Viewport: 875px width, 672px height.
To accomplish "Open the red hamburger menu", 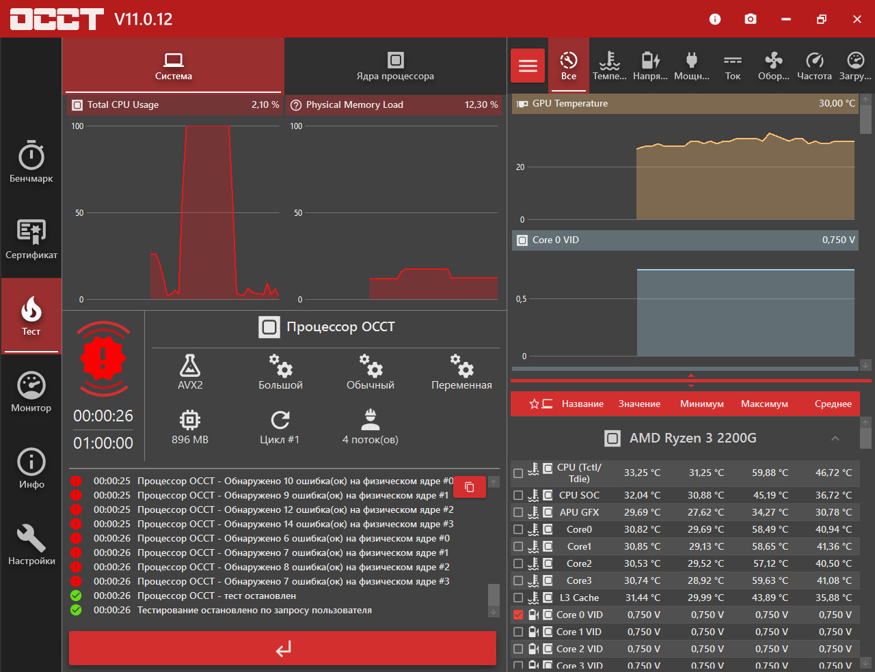I will click(x=528, y=66).
